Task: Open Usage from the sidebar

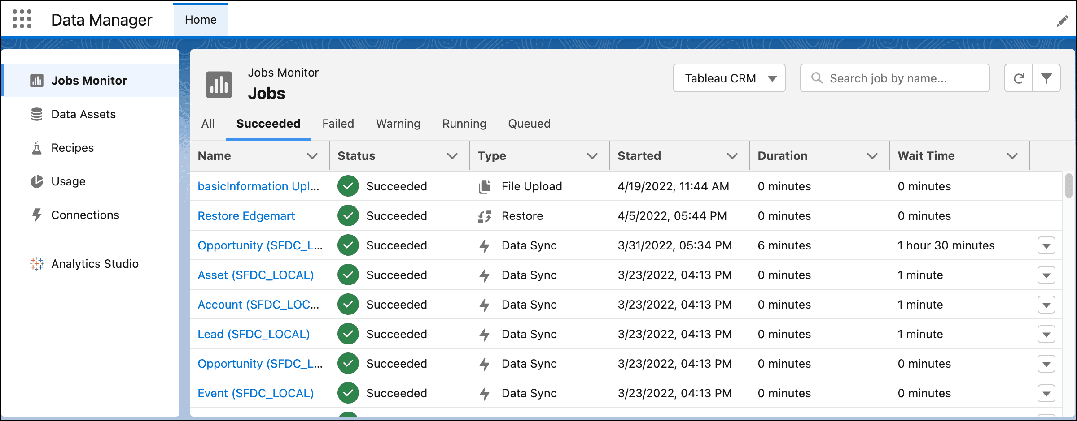Action: pos(68,181)
